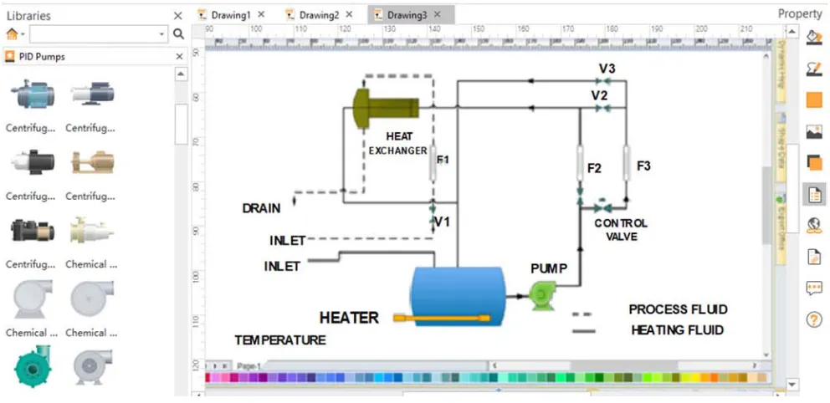Select the V3 valve symbol
The width and height of the screenshot is (830, 403).
click(602, 81)
